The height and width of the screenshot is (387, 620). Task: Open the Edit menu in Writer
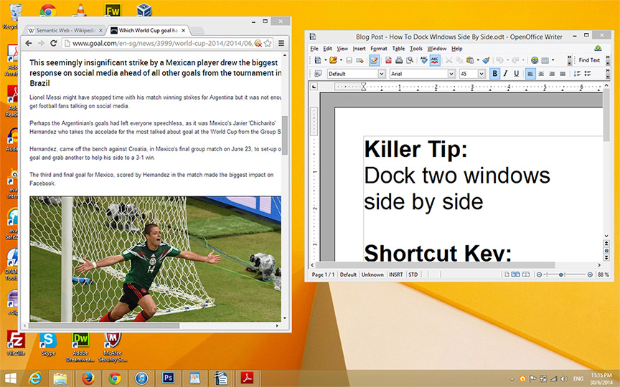(x=327, y=49)
